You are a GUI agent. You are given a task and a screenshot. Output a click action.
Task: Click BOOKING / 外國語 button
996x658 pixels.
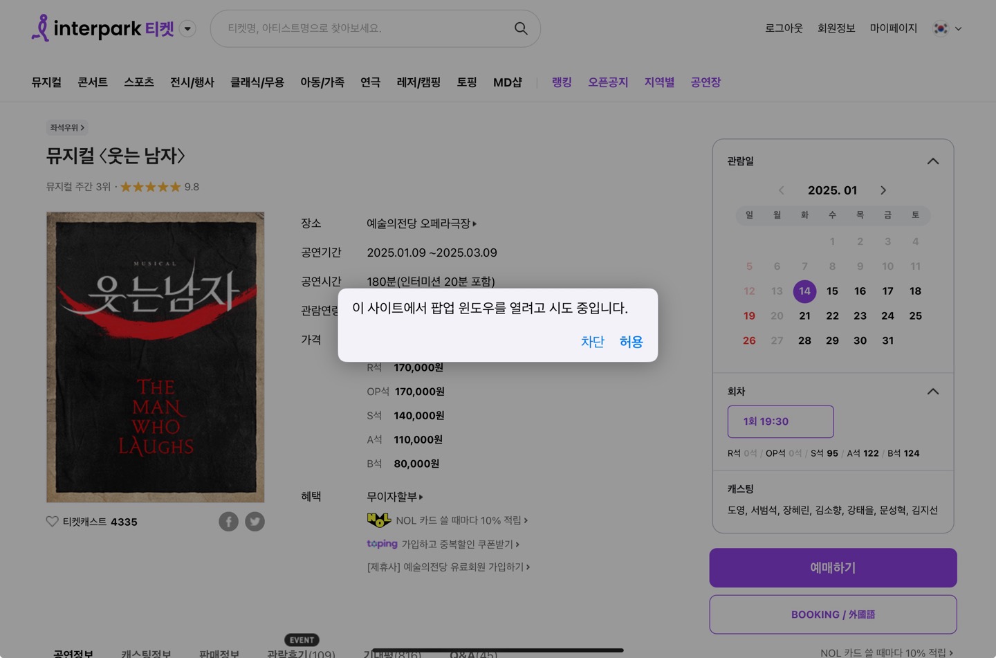click(833, 614)
